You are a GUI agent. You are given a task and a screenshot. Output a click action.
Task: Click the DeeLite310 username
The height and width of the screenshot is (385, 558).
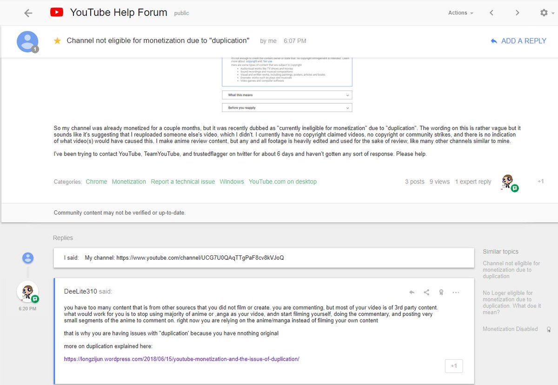click(81, 292)
